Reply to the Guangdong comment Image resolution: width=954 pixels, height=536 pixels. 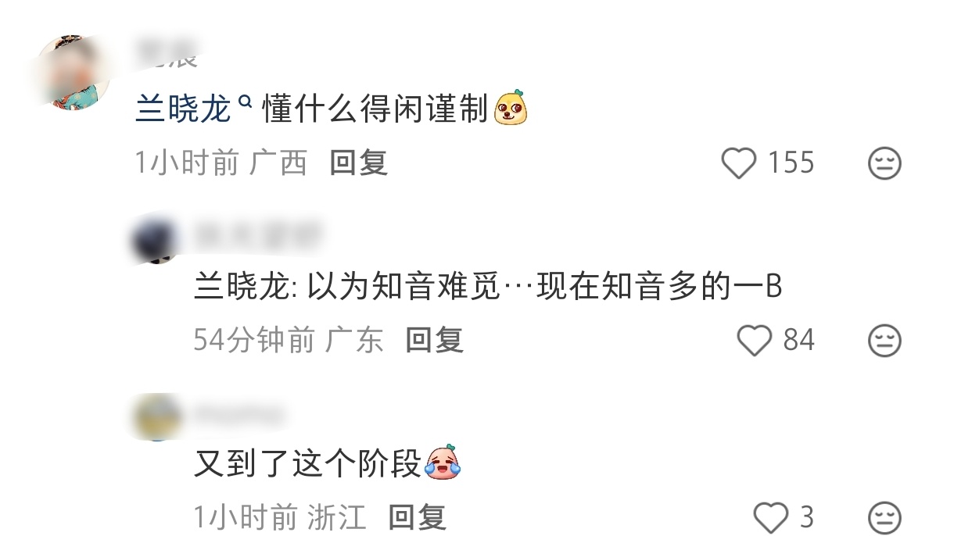click(x=435, y=340)
